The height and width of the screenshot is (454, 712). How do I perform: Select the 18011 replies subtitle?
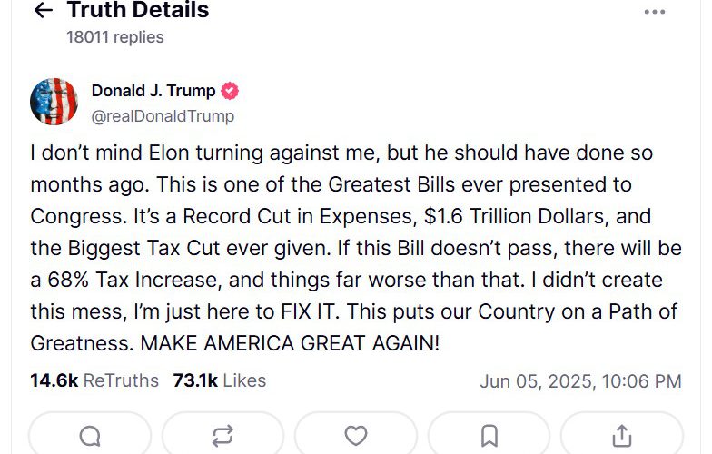click(115, 37)
